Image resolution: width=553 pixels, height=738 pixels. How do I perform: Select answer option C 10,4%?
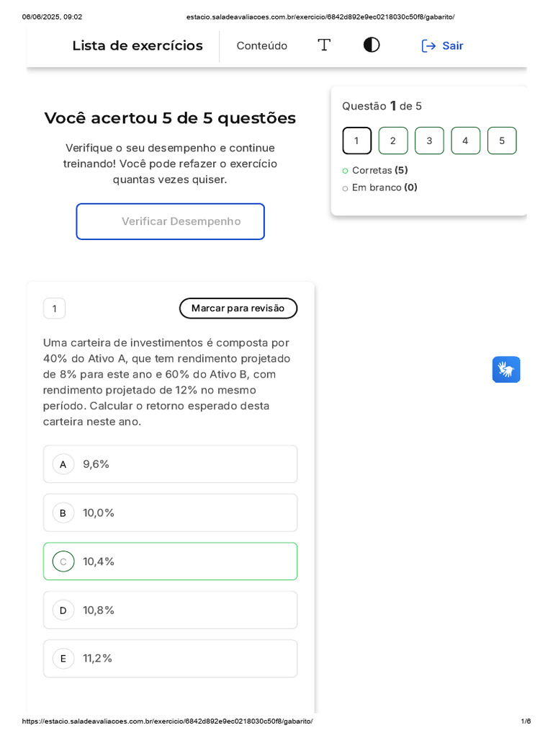coord(170,561)
